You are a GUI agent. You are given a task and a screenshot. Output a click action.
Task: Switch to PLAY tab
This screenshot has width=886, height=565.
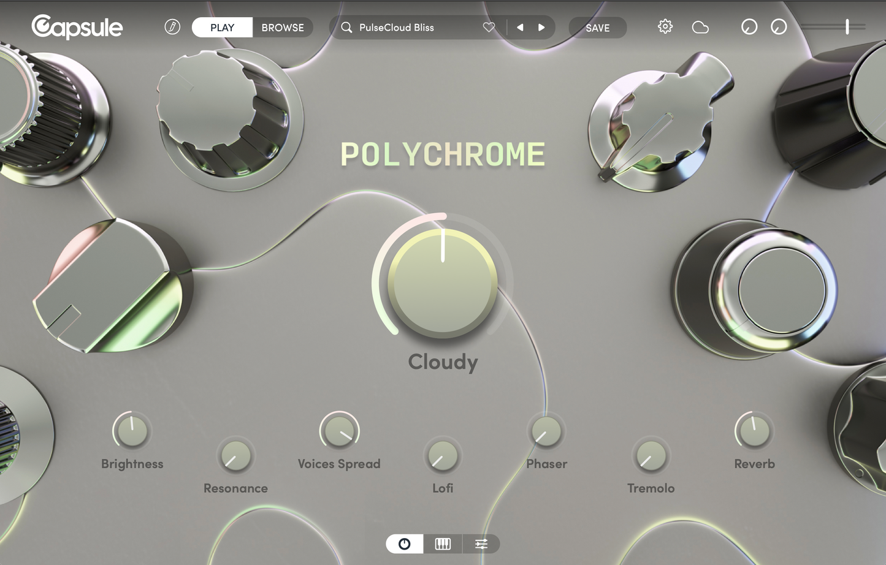222,28
